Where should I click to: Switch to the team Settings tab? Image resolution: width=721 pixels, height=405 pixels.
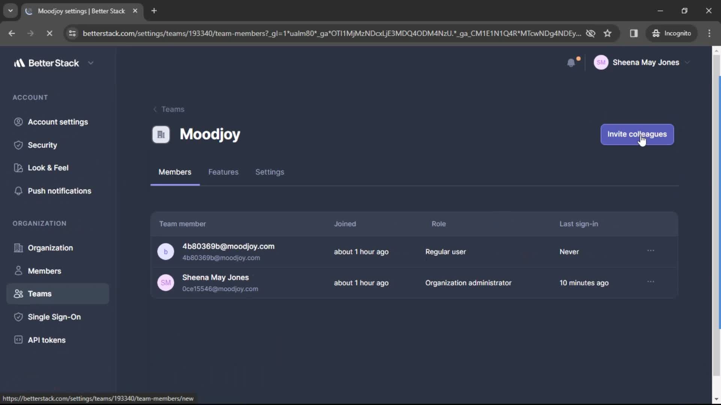coord(270,172)
